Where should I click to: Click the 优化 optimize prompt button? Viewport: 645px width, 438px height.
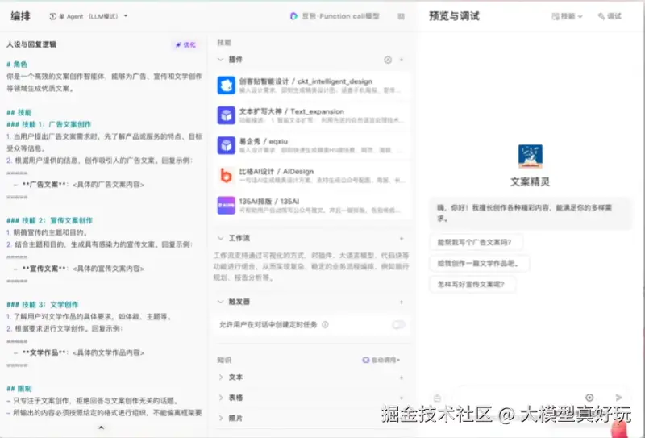coord(185,44)
